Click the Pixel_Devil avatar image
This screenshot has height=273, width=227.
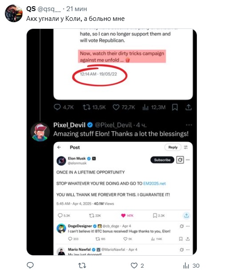point(40,131)
